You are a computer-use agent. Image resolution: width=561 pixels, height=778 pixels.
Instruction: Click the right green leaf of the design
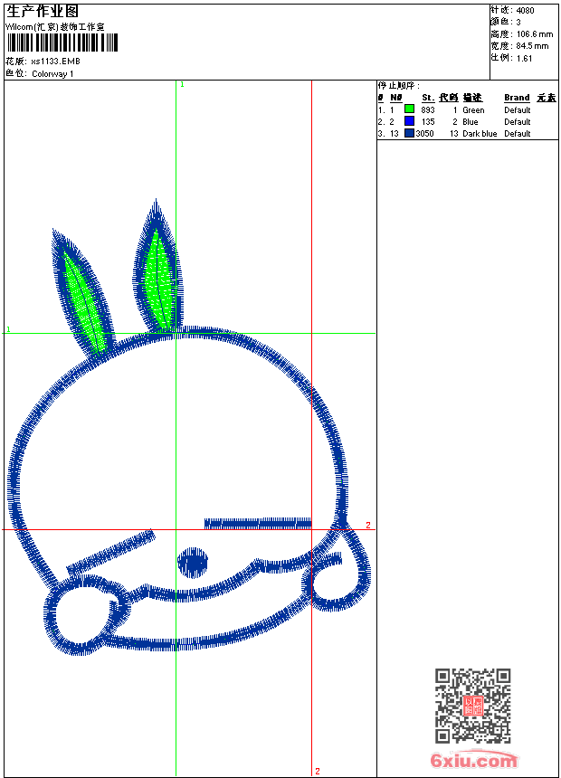point(160,279)
